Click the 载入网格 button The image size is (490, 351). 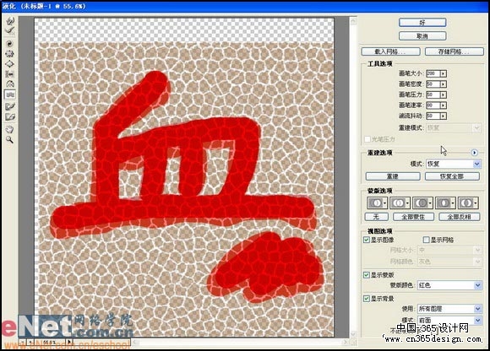[x=390, y=51]
